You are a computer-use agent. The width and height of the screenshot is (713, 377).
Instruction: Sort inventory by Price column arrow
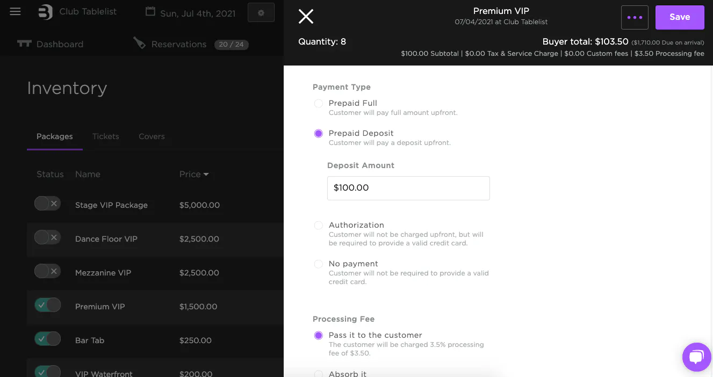tap(206, 175)
